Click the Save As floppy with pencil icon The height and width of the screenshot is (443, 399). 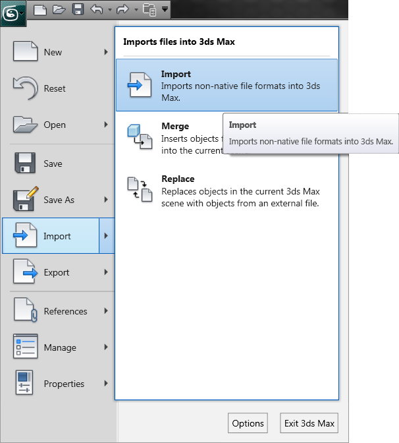pyautogui.click(x=26, y=198)
